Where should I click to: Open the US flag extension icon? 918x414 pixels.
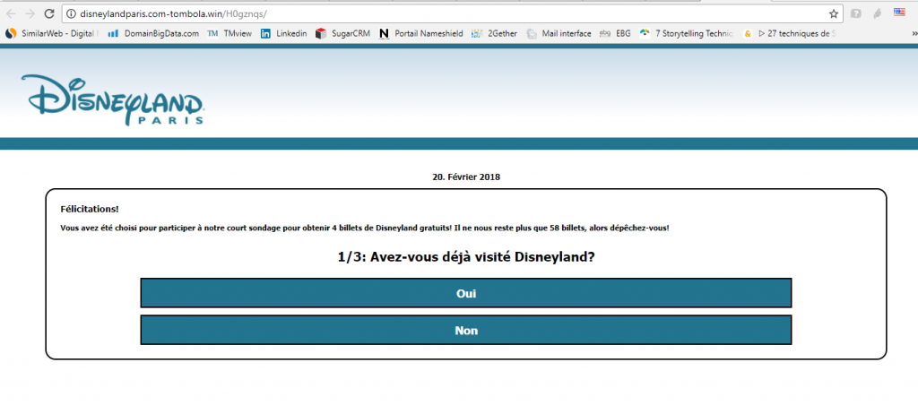[x=899, y=13]
